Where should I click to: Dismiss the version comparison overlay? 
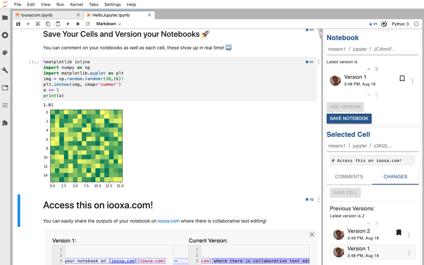tap(312, 234)
